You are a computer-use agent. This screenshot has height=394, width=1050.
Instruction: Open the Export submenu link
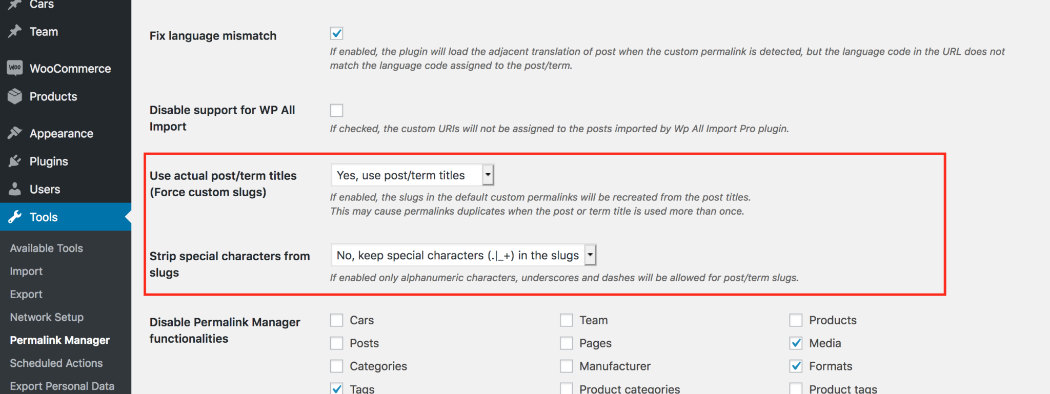point(26,295)
